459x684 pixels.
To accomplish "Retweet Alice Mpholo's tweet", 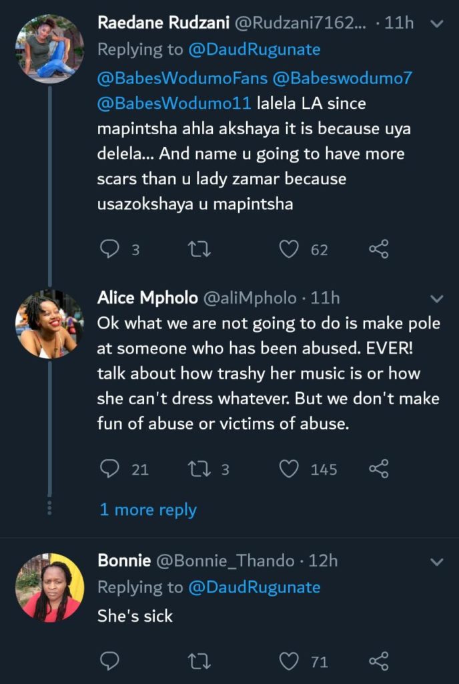I will (198, 469).
